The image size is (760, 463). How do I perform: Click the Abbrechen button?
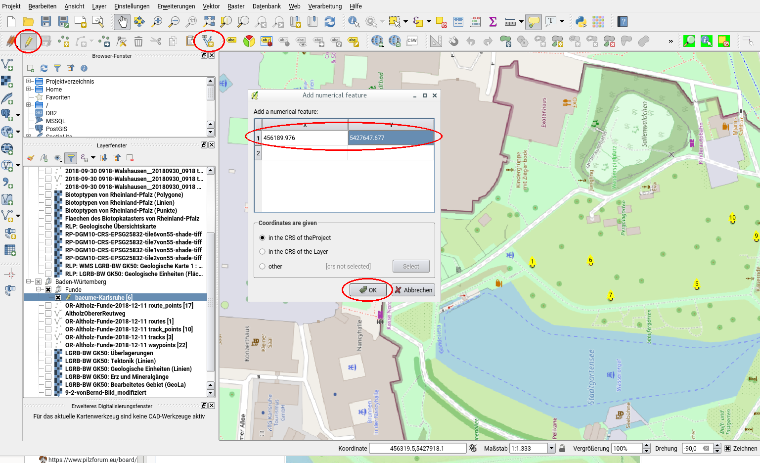click(x=413, y=290)
